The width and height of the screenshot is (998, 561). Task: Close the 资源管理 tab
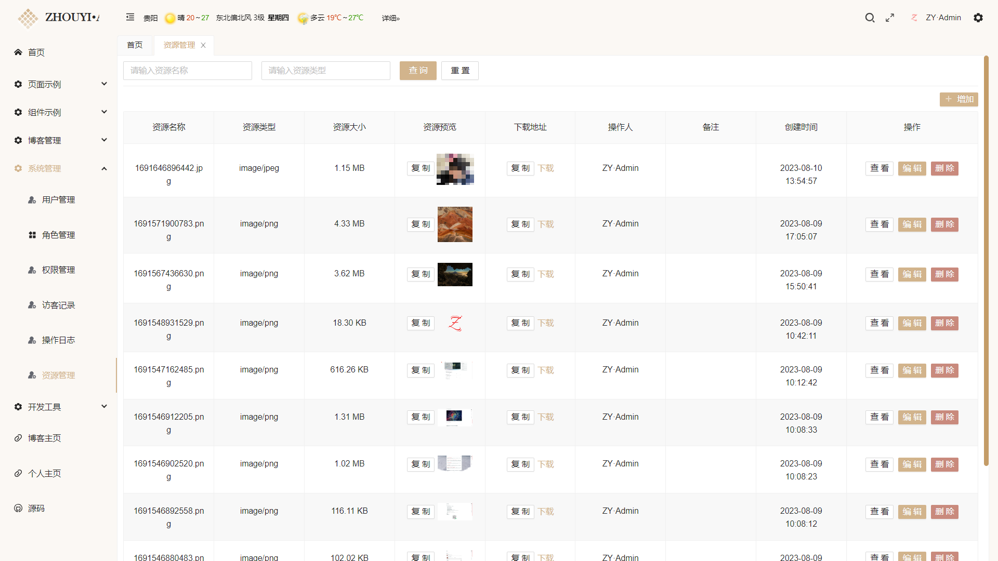[203, 45]
